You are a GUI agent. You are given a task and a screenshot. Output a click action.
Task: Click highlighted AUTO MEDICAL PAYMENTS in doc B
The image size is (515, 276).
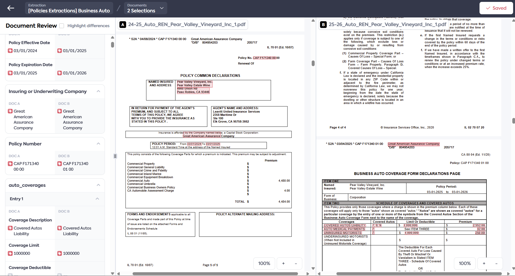(344, 229)
